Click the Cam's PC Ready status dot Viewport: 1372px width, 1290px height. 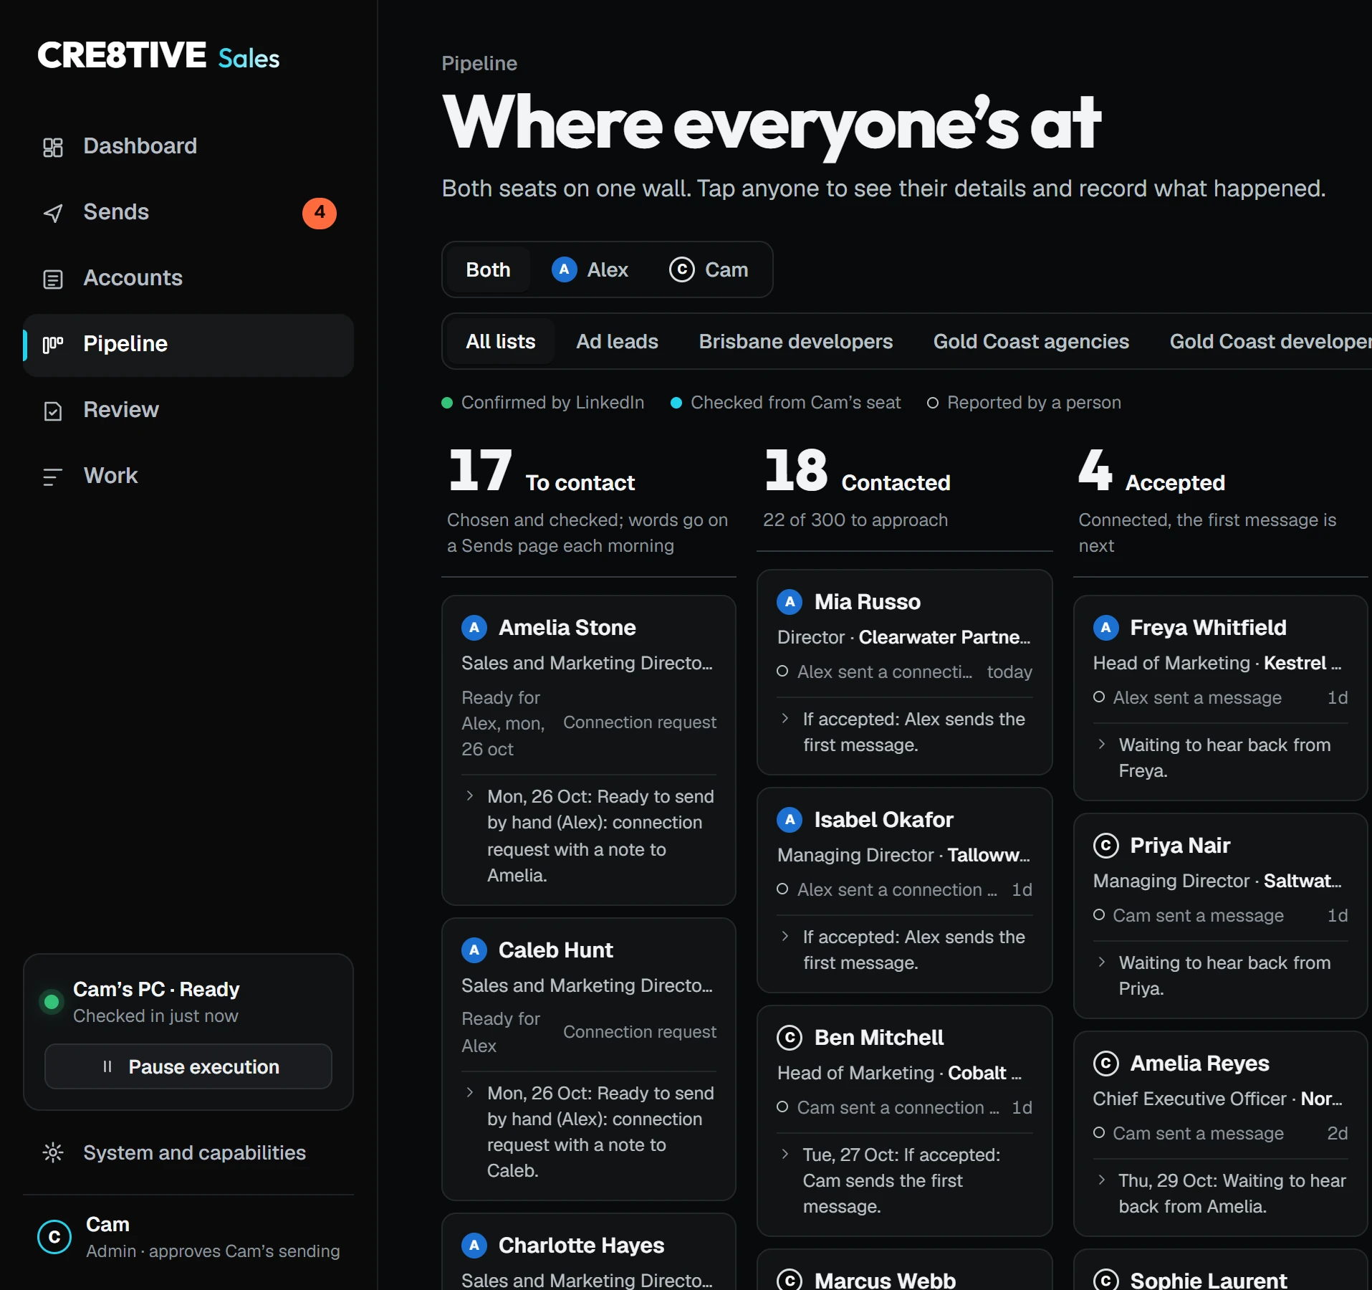click(52, 1002)
